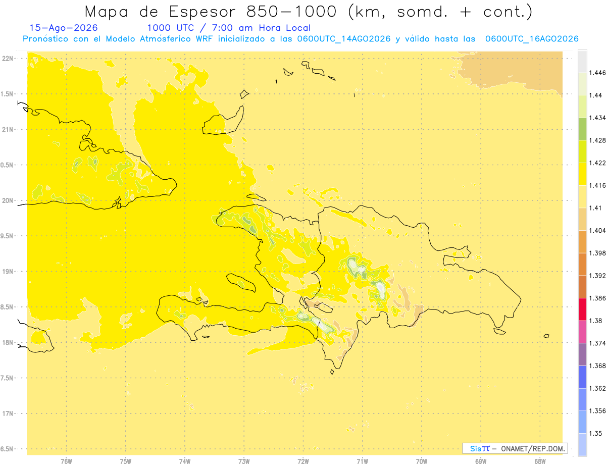Screen dimensions: 606x468
Task: Click the '21N' latitude label
Action: (8, 130)
